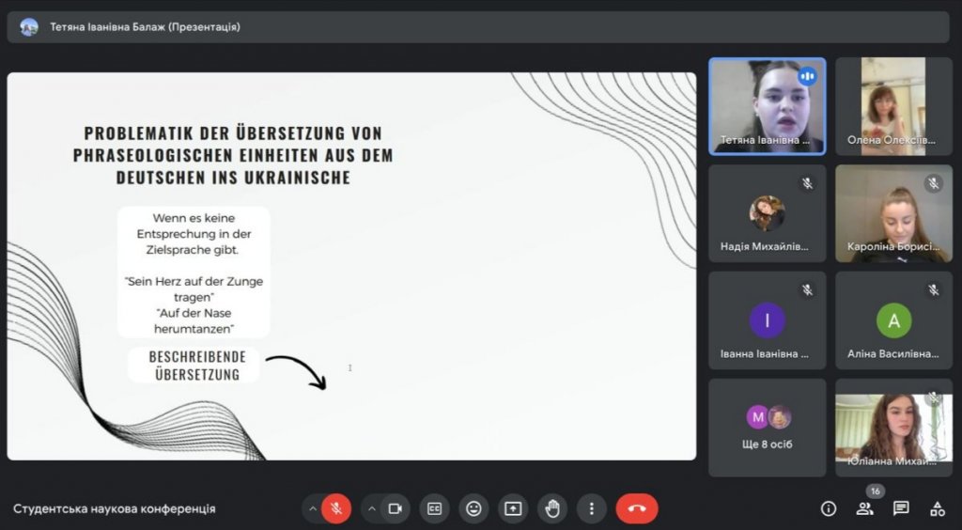Raise your hand

[x=552, y=508]
